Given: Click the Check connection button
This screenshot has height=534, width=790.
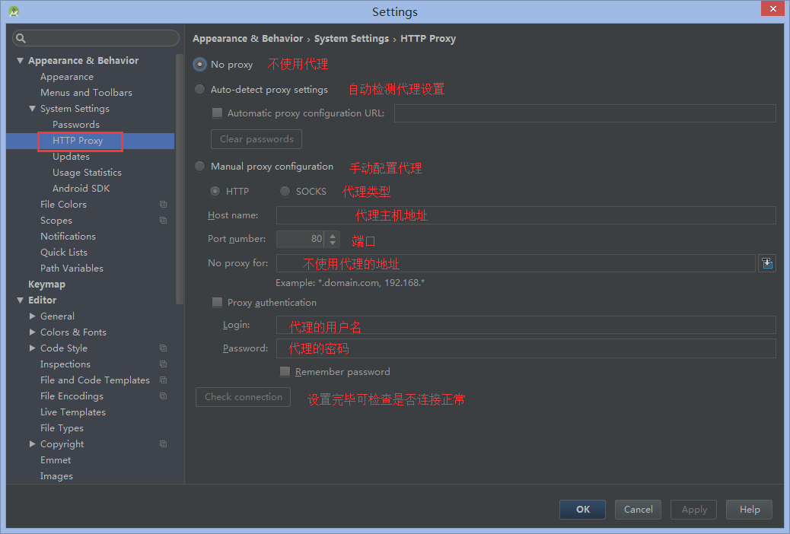Looking at the screenshot, I should [244, 397].
